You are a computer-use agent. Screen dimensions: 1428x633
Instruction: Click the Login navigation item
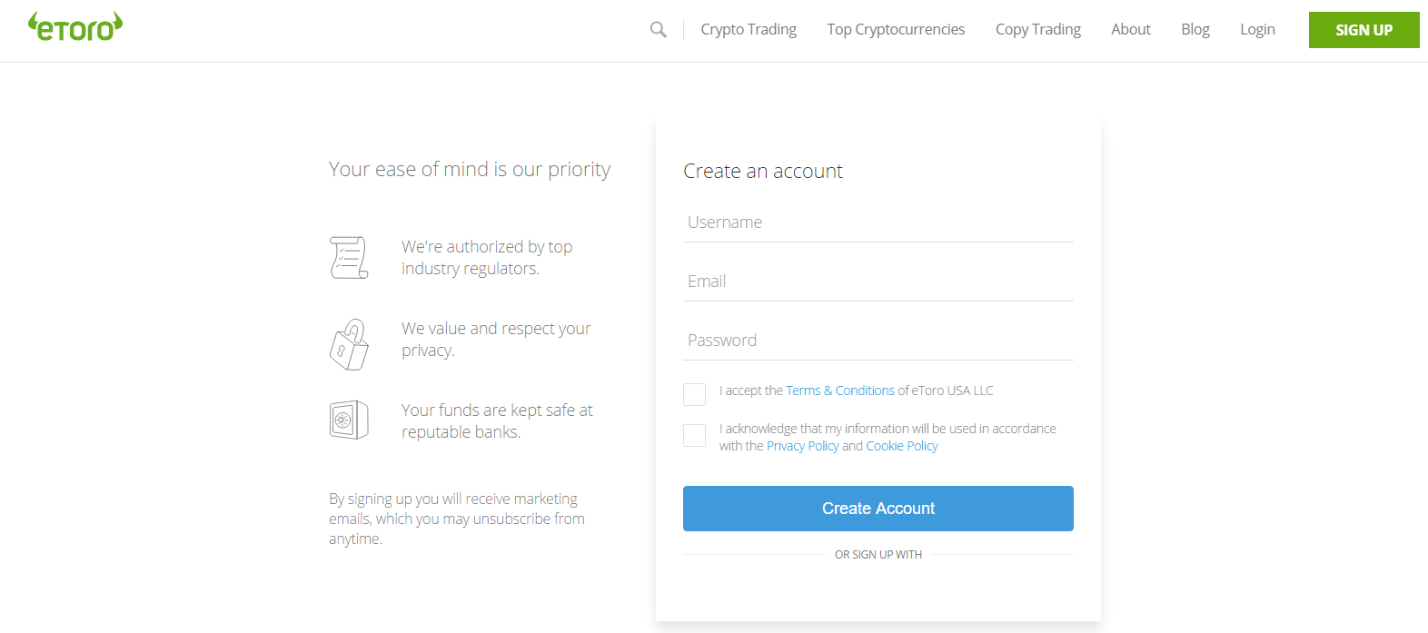point(1257,28)
